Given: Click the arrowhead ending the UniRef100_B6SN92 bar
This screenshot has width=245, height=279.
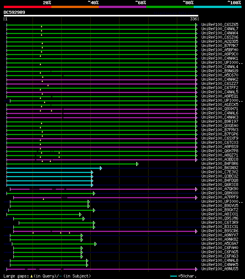Looking at the screenshot, I should [101, 168].
